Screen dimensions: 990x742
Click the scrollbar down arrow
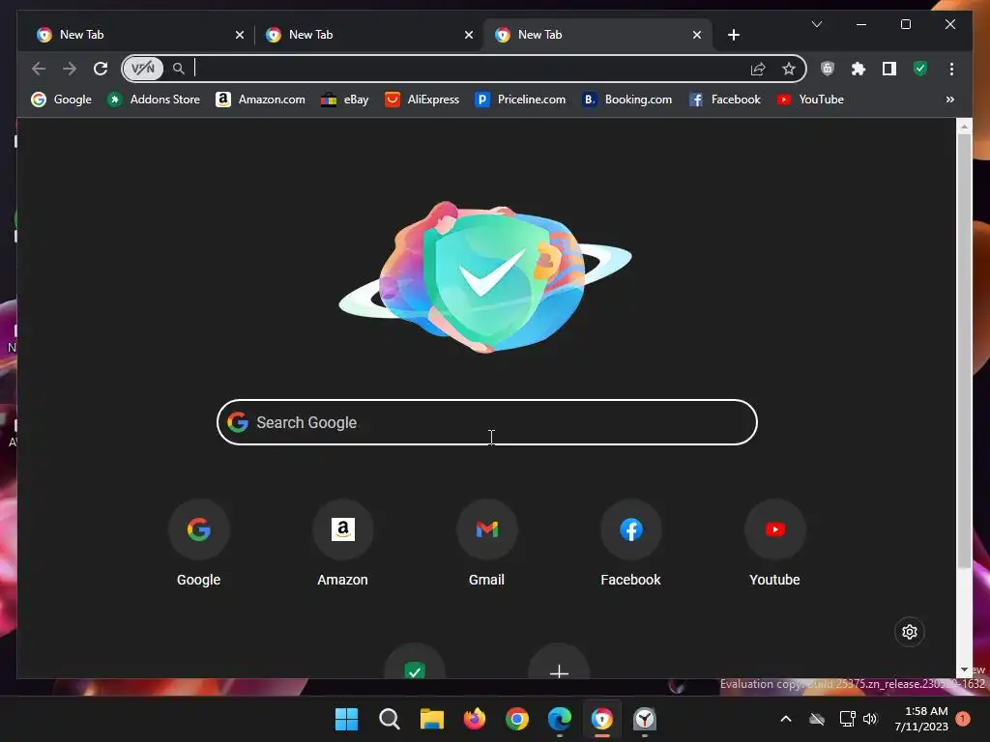click(x=964, y=671)
